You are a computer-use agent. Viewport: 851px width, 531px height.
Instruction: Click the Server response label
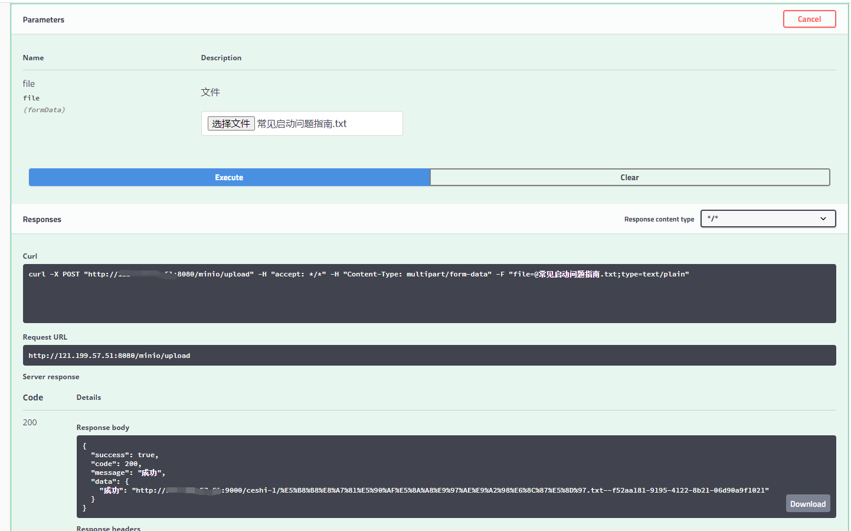pos(51,376)
